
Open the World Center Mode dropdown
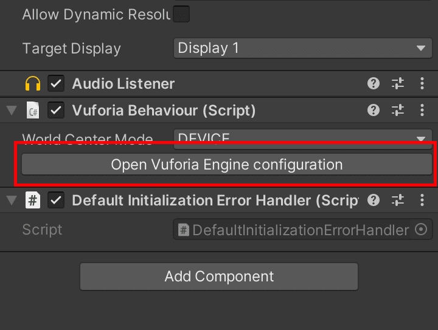click(302, 137)
